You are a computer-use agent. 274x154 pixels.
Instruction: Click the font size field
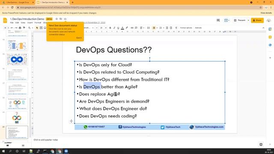[101, 28]
